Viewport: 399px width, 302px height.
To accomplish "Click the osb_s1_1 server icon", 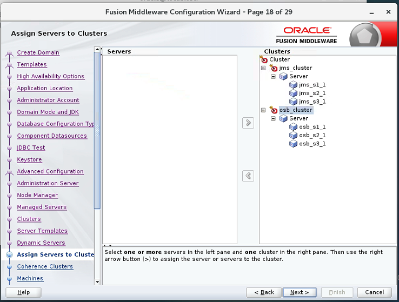I will (293, 127).
